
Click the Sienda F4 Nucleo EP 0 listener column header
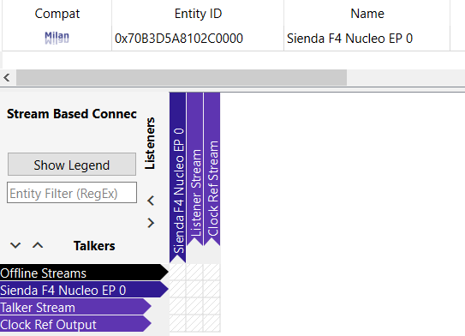coord(177,177)
